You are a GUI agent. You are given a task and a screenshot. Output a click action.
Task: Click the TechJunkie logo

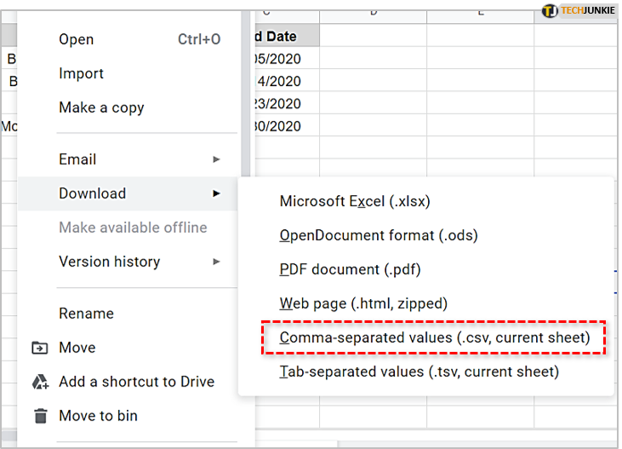[x=579, y=10]
